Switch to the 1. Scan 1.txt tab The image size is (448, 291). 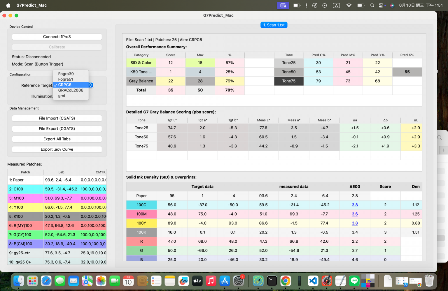(274, 25)
